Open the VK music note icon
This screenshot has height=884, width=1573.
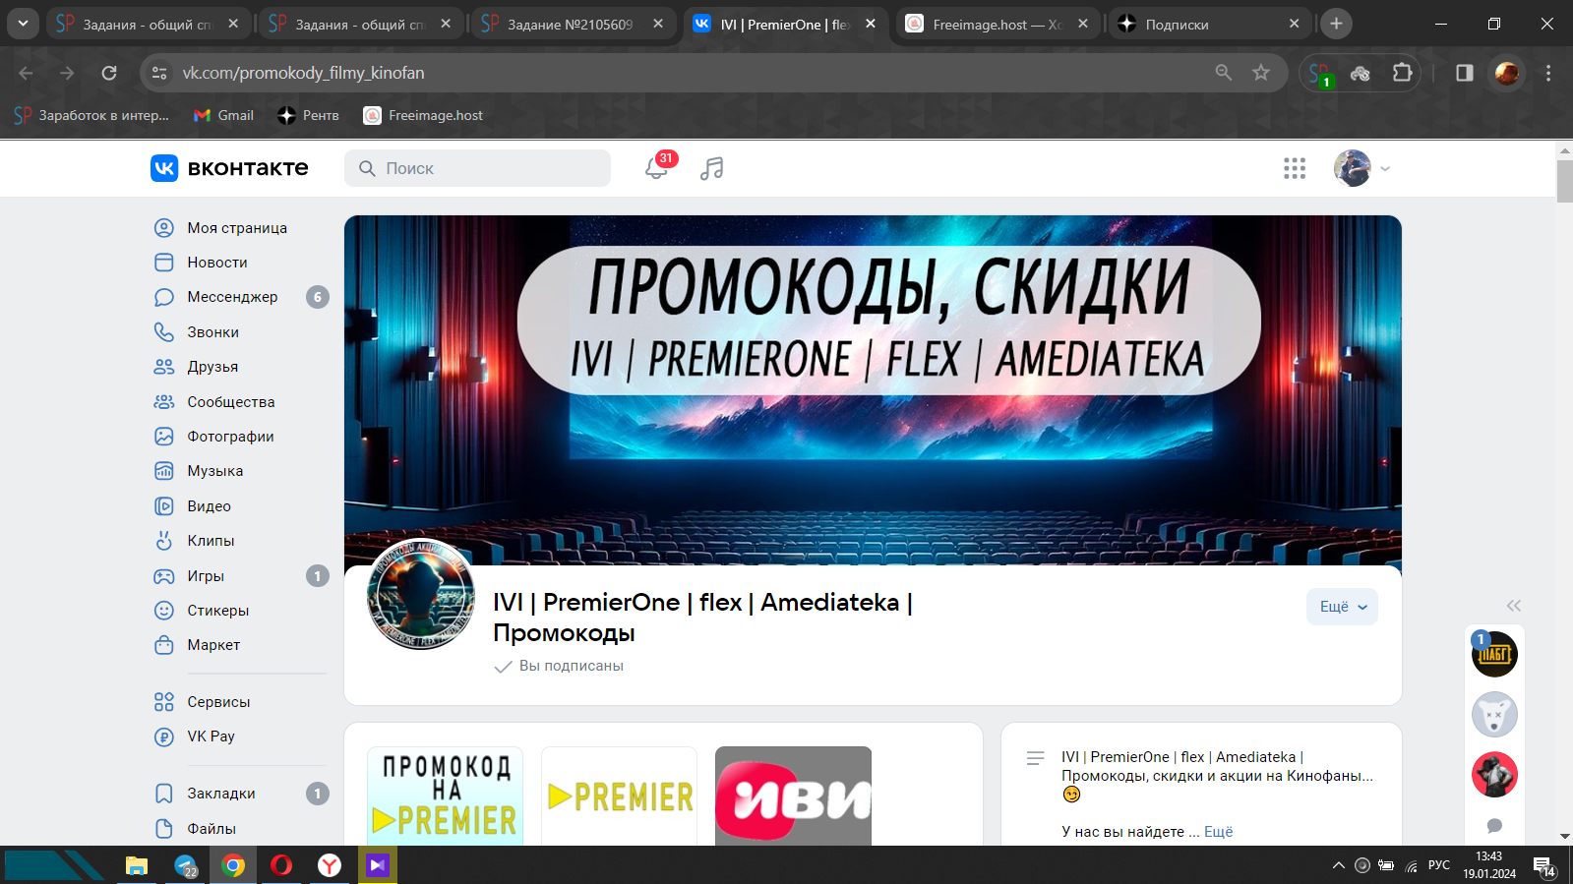click(712, 168)
